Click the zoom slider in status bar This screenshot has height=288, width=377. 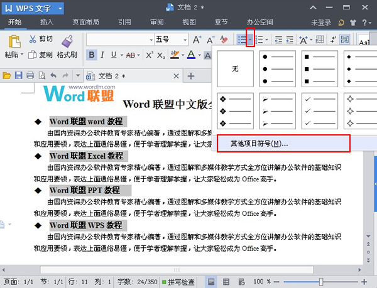(321, 282)
